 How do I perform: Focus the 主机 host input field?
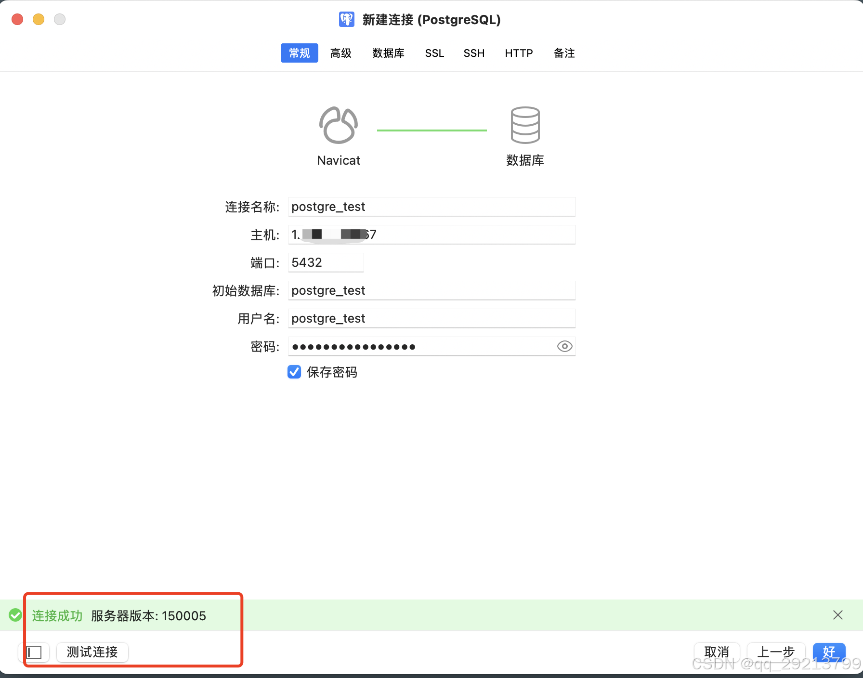pos(431,235)
